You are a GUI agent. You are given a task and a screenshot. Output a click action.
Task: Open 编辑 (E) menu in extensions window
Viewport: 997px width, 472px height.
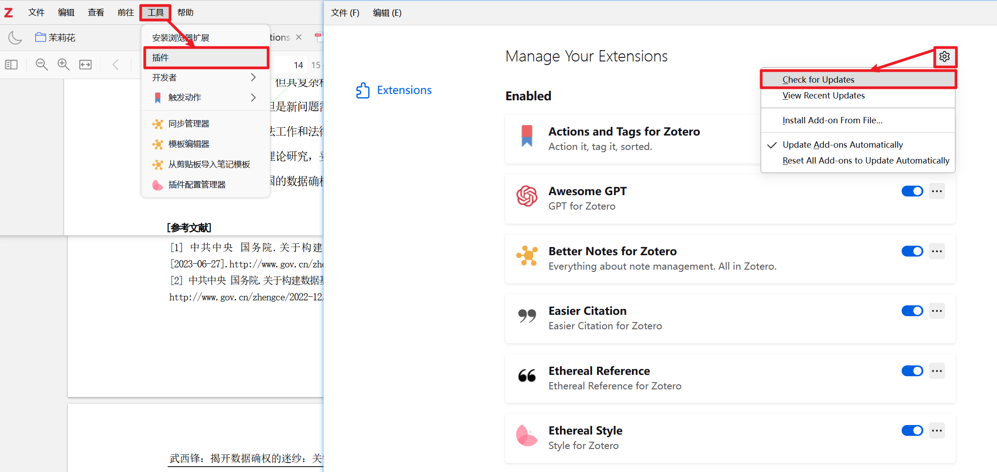[x=387, y=13]
